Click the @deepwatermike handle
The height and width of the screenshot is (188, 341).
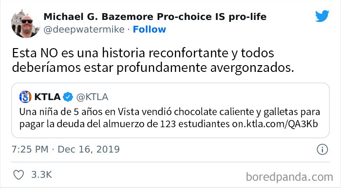pyautogui.click(x=84, y=30)
